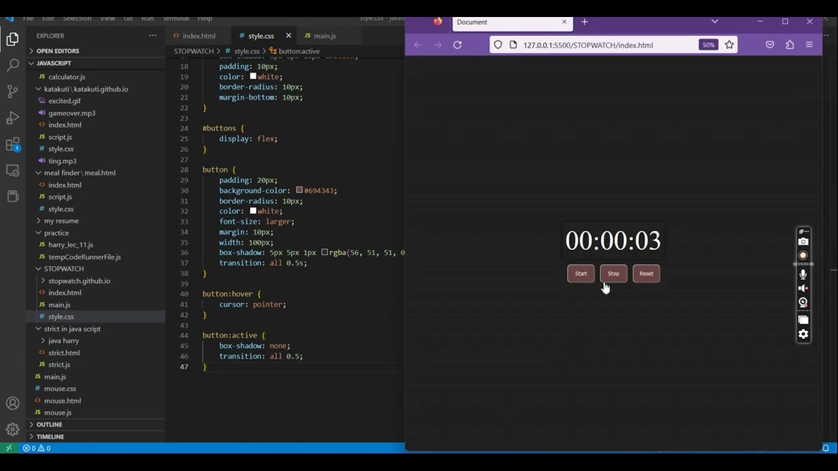838x471 pixels.
Task: Take a screenshot with recorder camera icon
Action: (803, 241)
